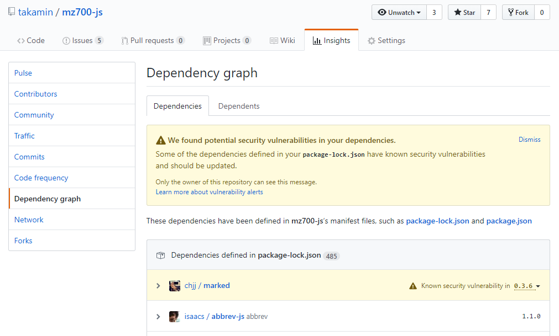
Task: Open Community in the sidebar
Action: (x=72, y=115)
